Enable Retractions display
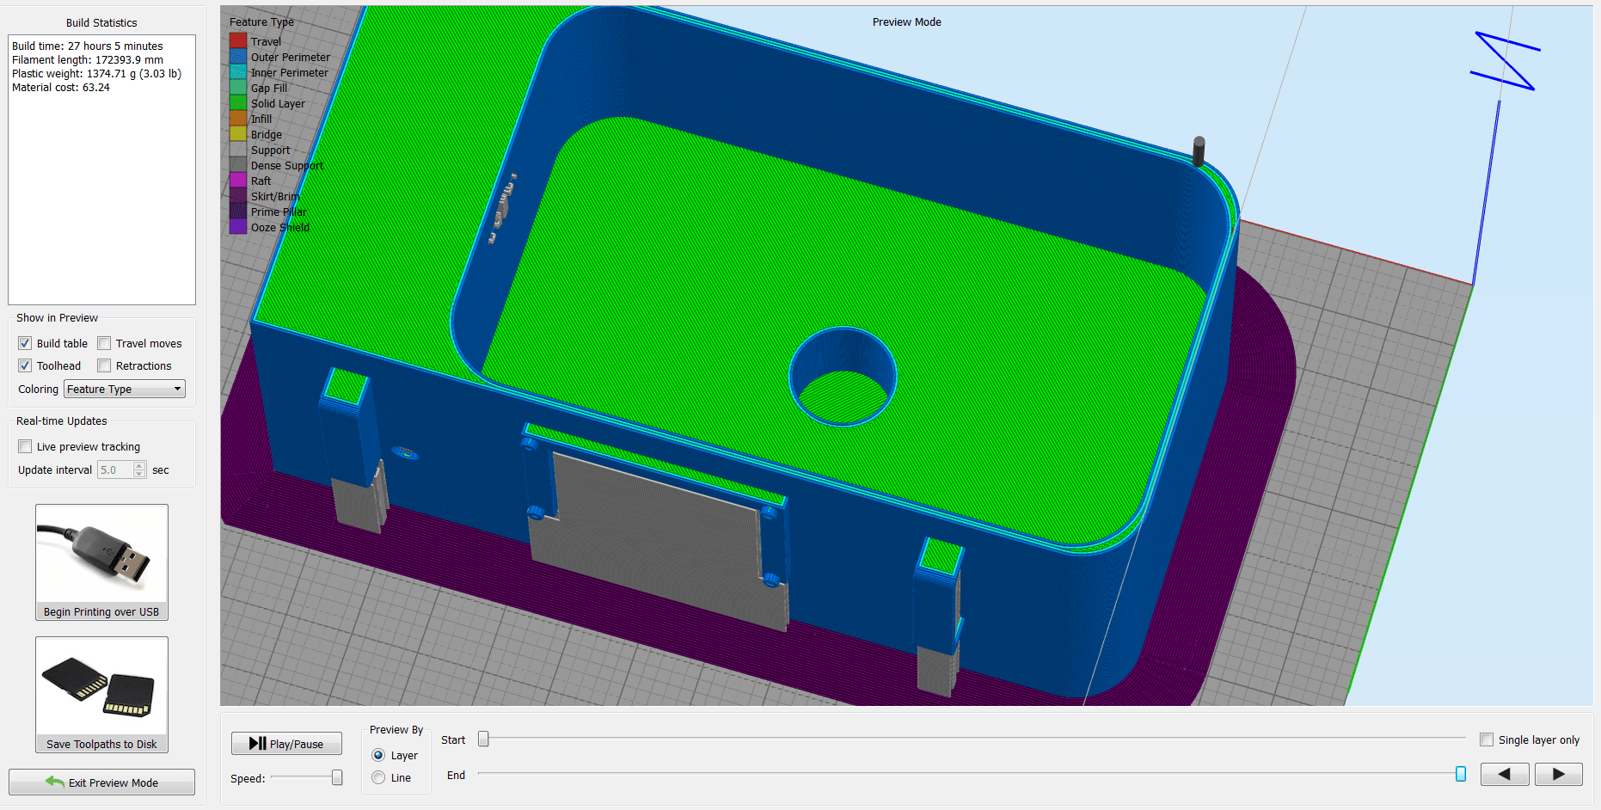The image size is (1601, 810). click(x=103, y=365)
